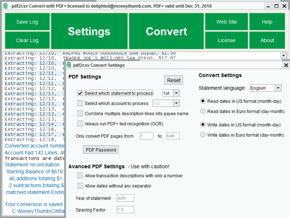Click the 'Convert Settings' heading
Viewport: 290px width, 218px height.
pos(220,75)
